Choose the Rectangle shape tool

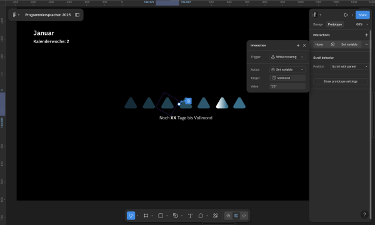161,216
